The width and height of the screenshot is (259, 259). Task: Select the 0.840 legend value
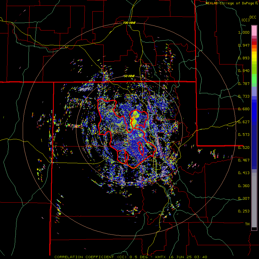[x=244, y=71]
